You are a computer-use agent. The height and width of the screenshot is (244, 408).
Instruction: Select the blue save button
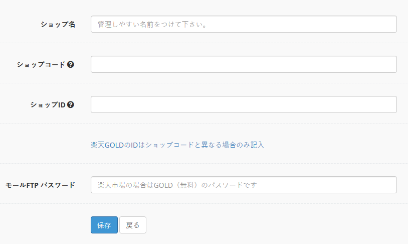pos(104,225)
